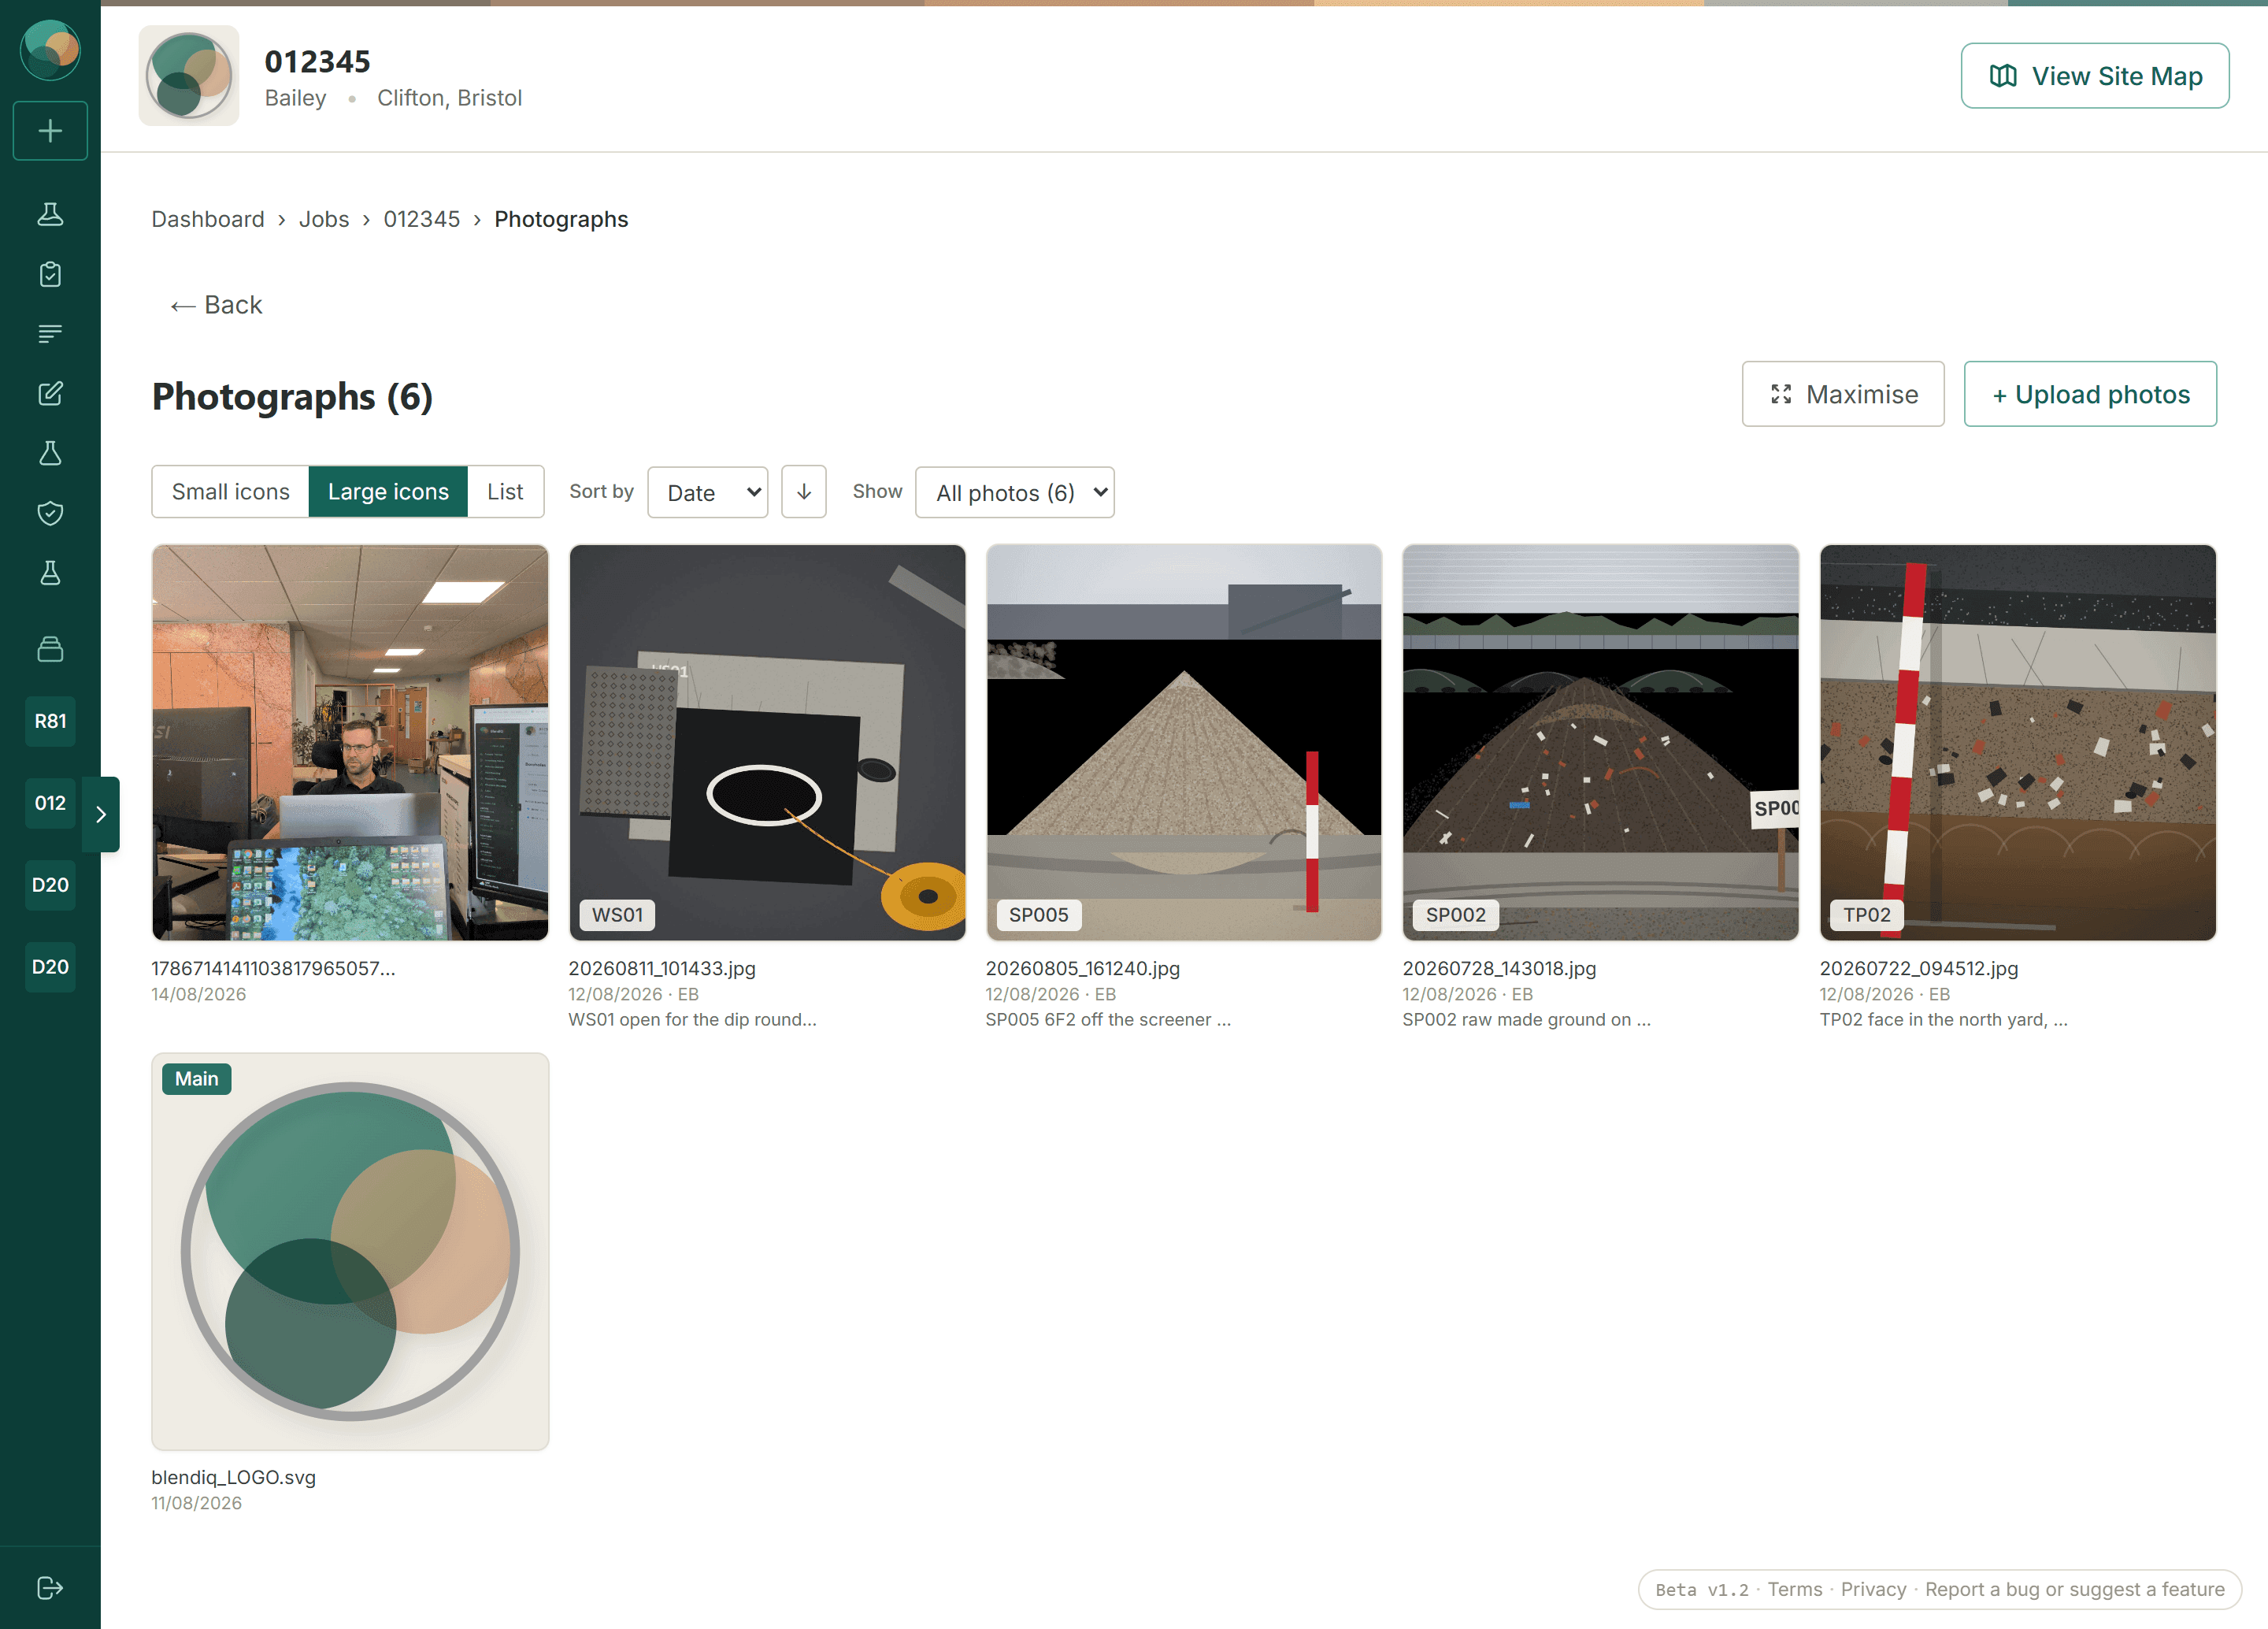Screen dimensions: 2268x1629
Task: Open the SP002 made ground photo thumbnail
Action: click(x=1601, y=743)
